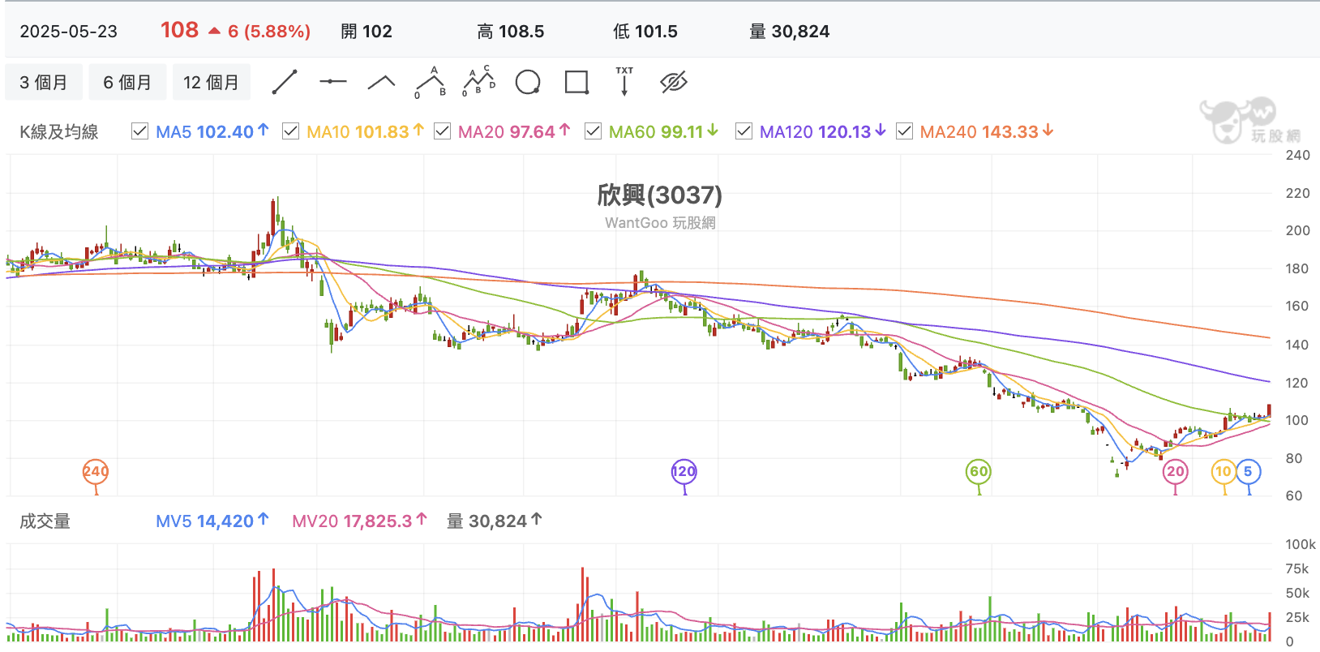Uncheck the MA240 moving average checkbox

pos(904,131)
